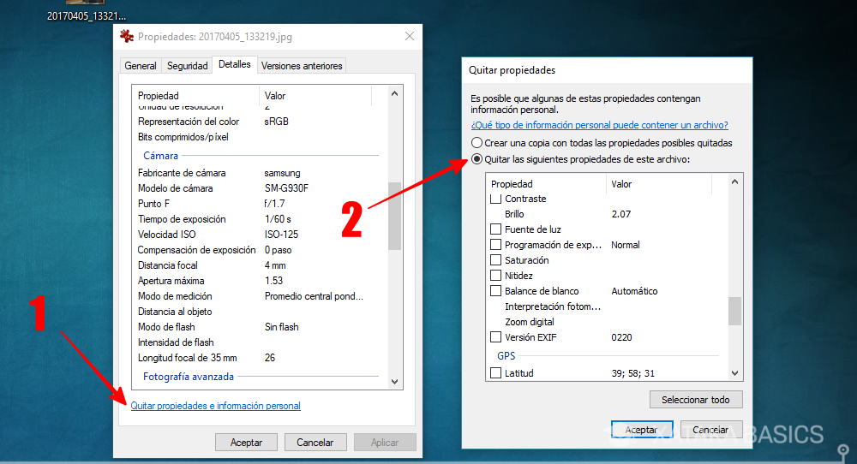
Task: Switch to the Seguridad tab
Action: [x=187, y=66]
